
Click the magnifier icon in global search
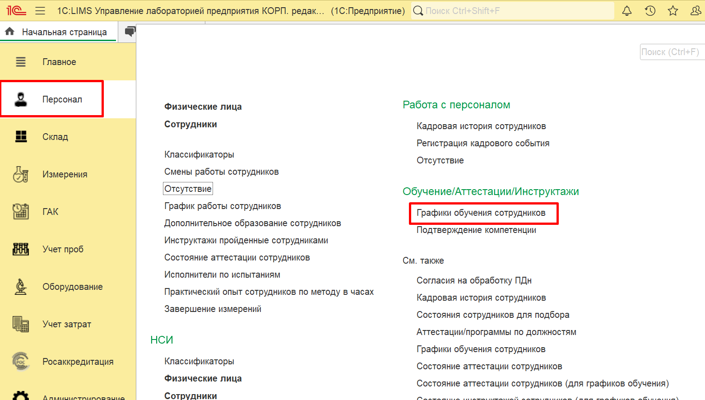coord(418,10)
